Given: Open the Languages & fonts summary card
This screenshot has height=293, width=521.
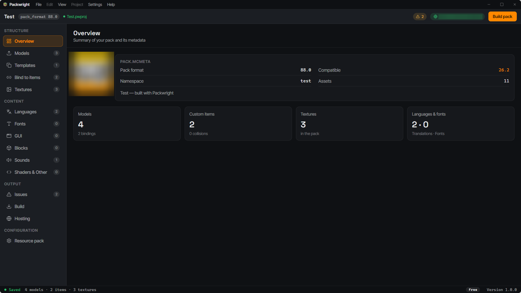Looking at the screenshot, I should coord(461,123).
